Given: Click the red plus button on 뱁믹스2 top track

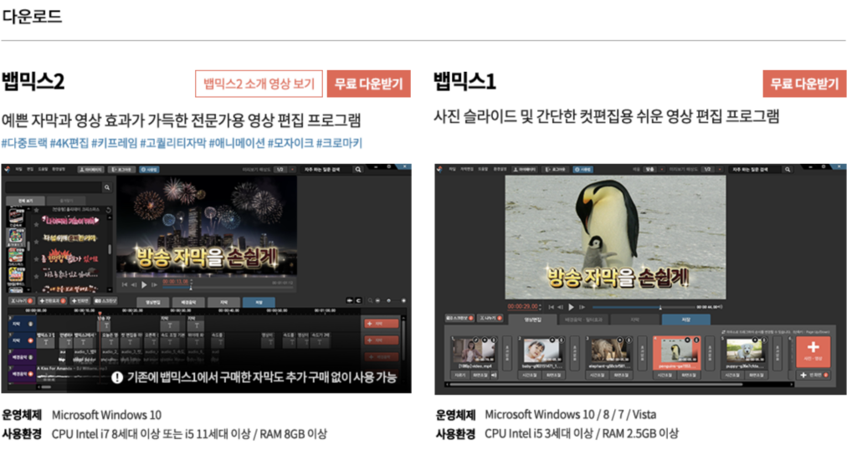Looking at the screenshot, I should point(381,324).
